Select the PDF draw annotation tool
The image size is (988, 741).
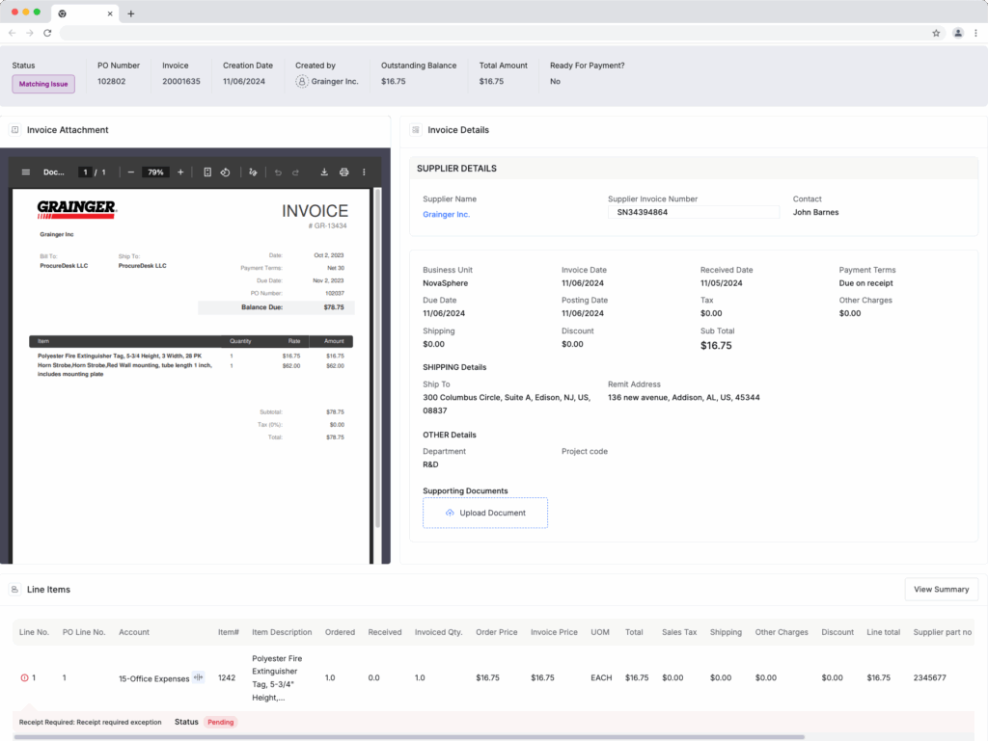point(253,172)
